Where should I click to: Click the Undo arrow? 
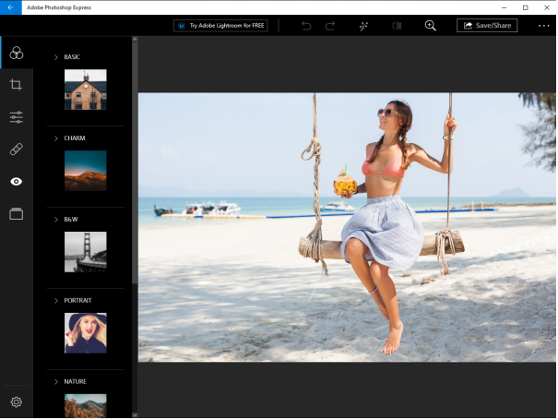306,26
